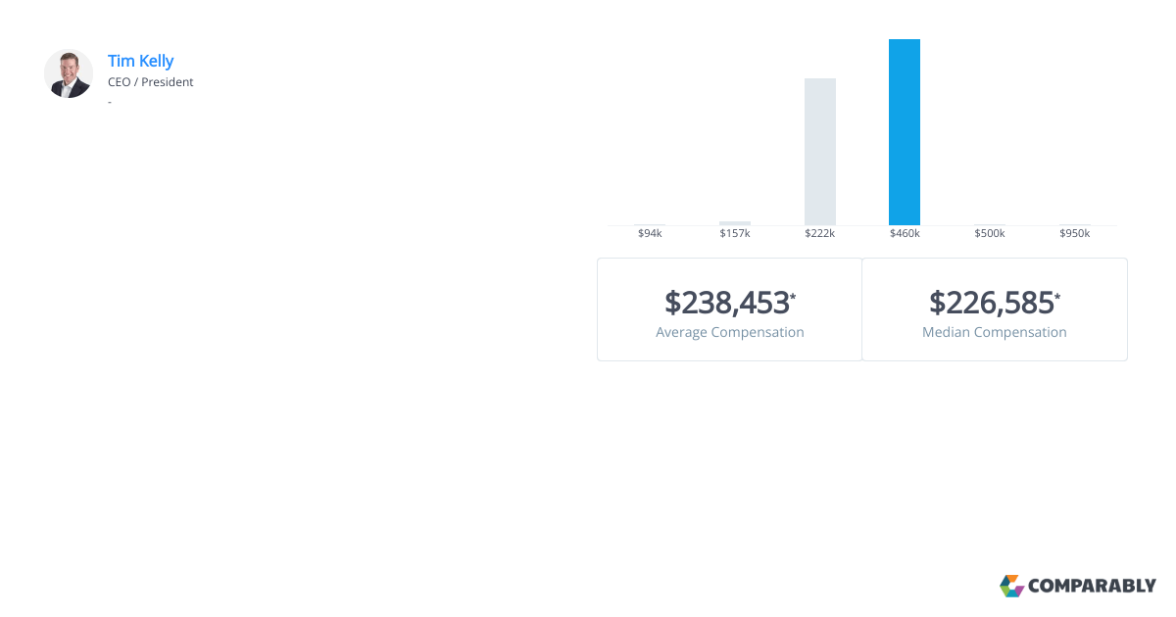Click the $460k axis label

905,233
